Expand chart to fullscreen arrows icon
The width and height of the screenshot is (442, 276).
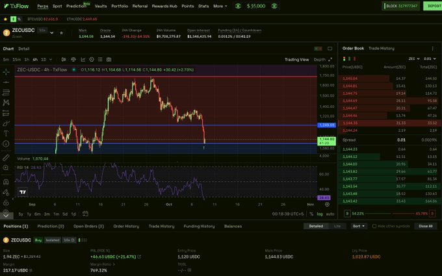(x=330, y=60)
